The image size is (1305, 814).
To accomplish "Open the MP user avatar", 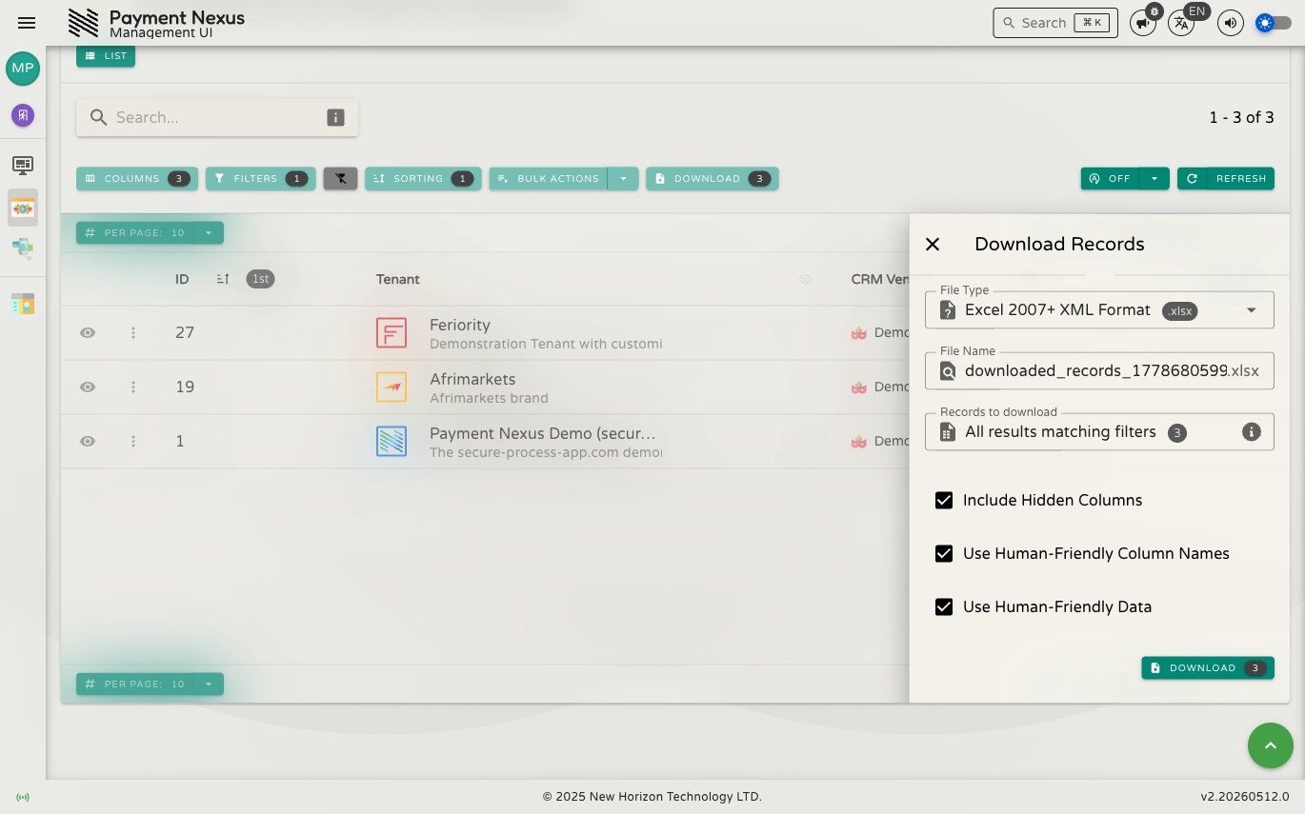I will click(23, 69).
